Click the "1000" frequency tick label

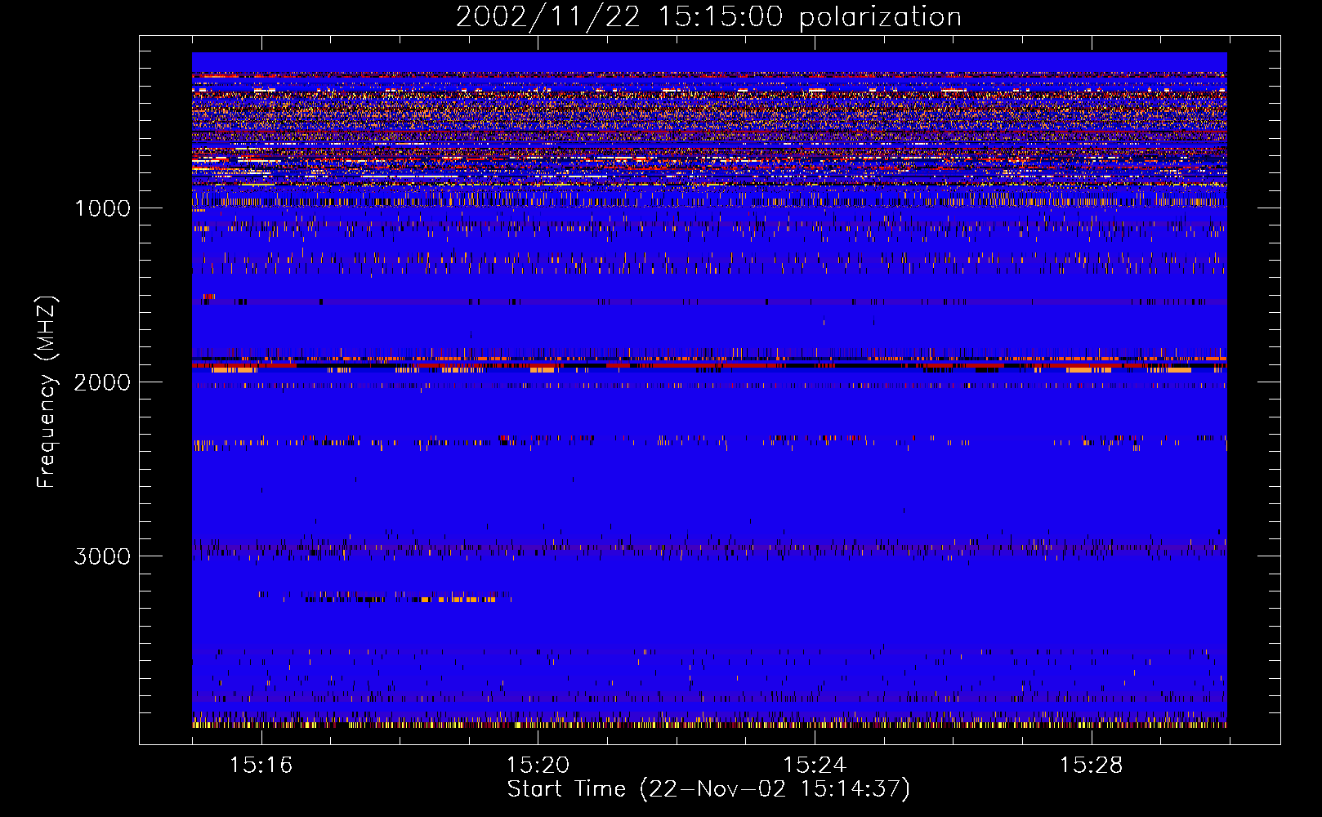pos(102,208)
